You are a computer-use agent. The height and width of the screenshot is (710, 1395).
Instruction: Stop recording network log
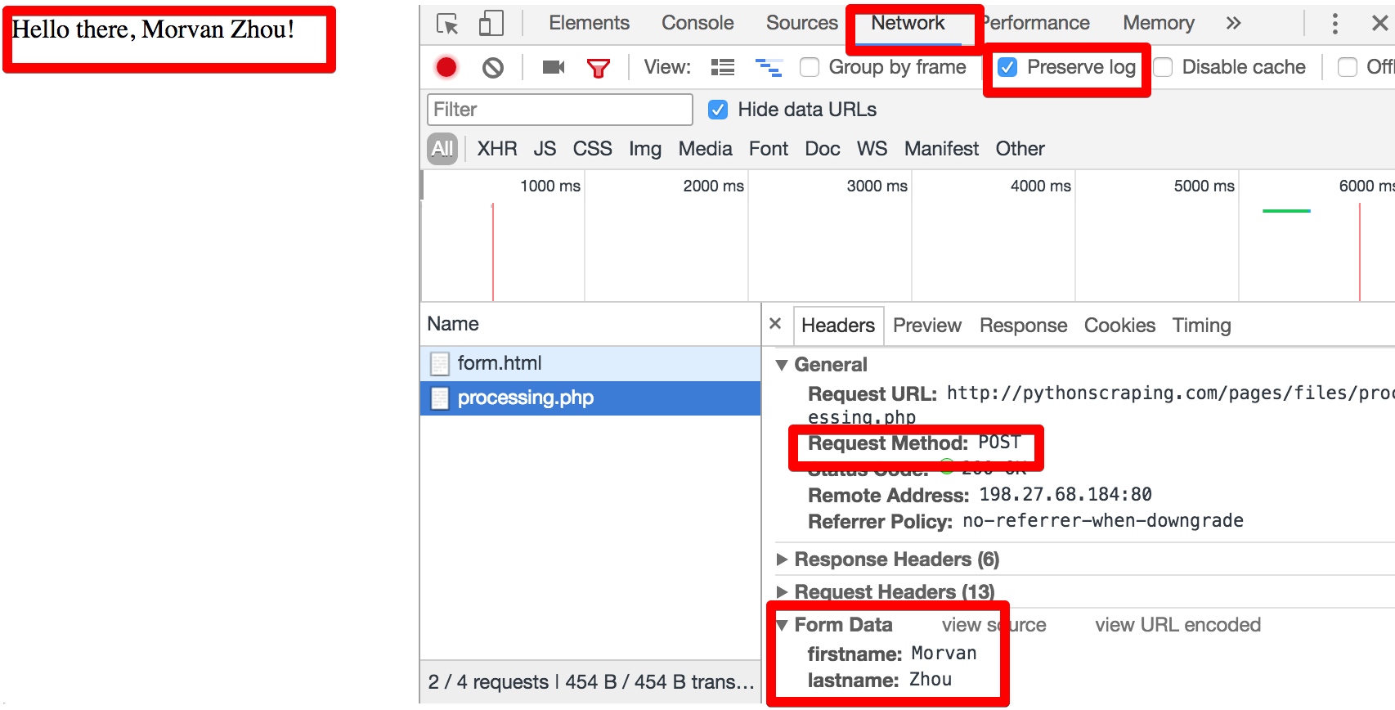pos(446,67)
